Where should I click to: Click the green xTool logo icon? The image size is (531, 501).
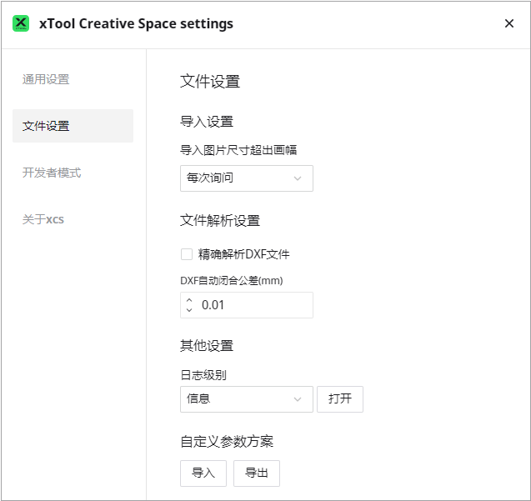click(x=21, y=23)
